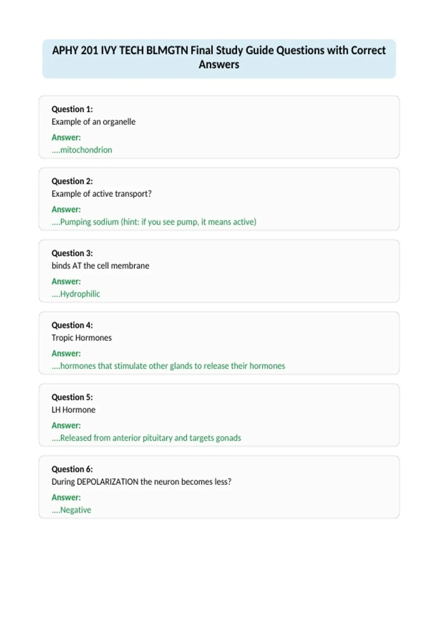Viewport: 438px width, 620px height.
Task: Click the 'Pumping sodium' answer line
Action: pyautogui.click(x=154, y=222)
